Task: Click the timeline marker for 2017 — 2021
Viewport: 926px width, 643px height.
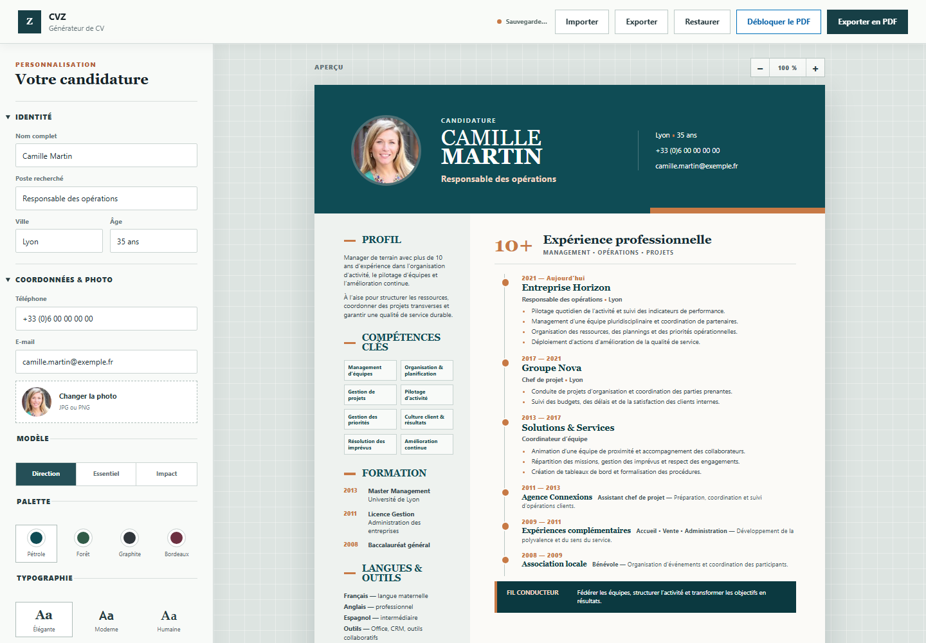Action: [505, 363]
